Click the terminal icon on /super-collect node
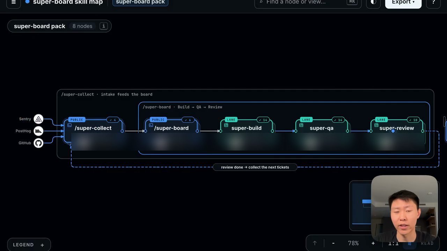 click(69, 125)
